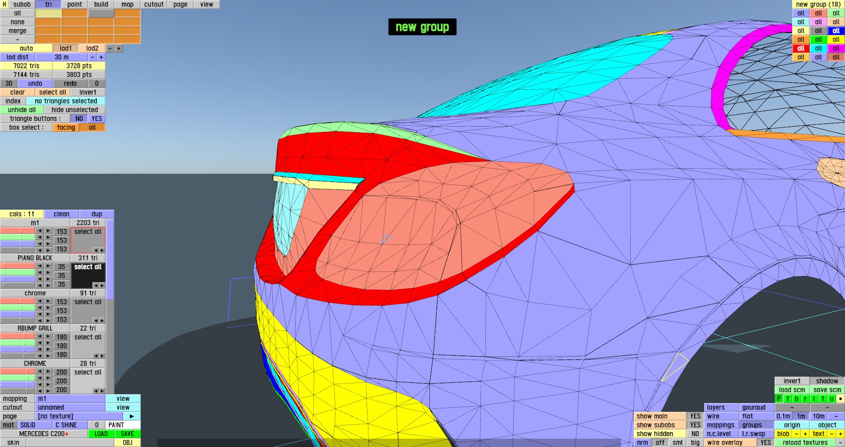Screen dimensions: 845x447
Task: Increase lod dist with plus button
Action: point(101,57)
